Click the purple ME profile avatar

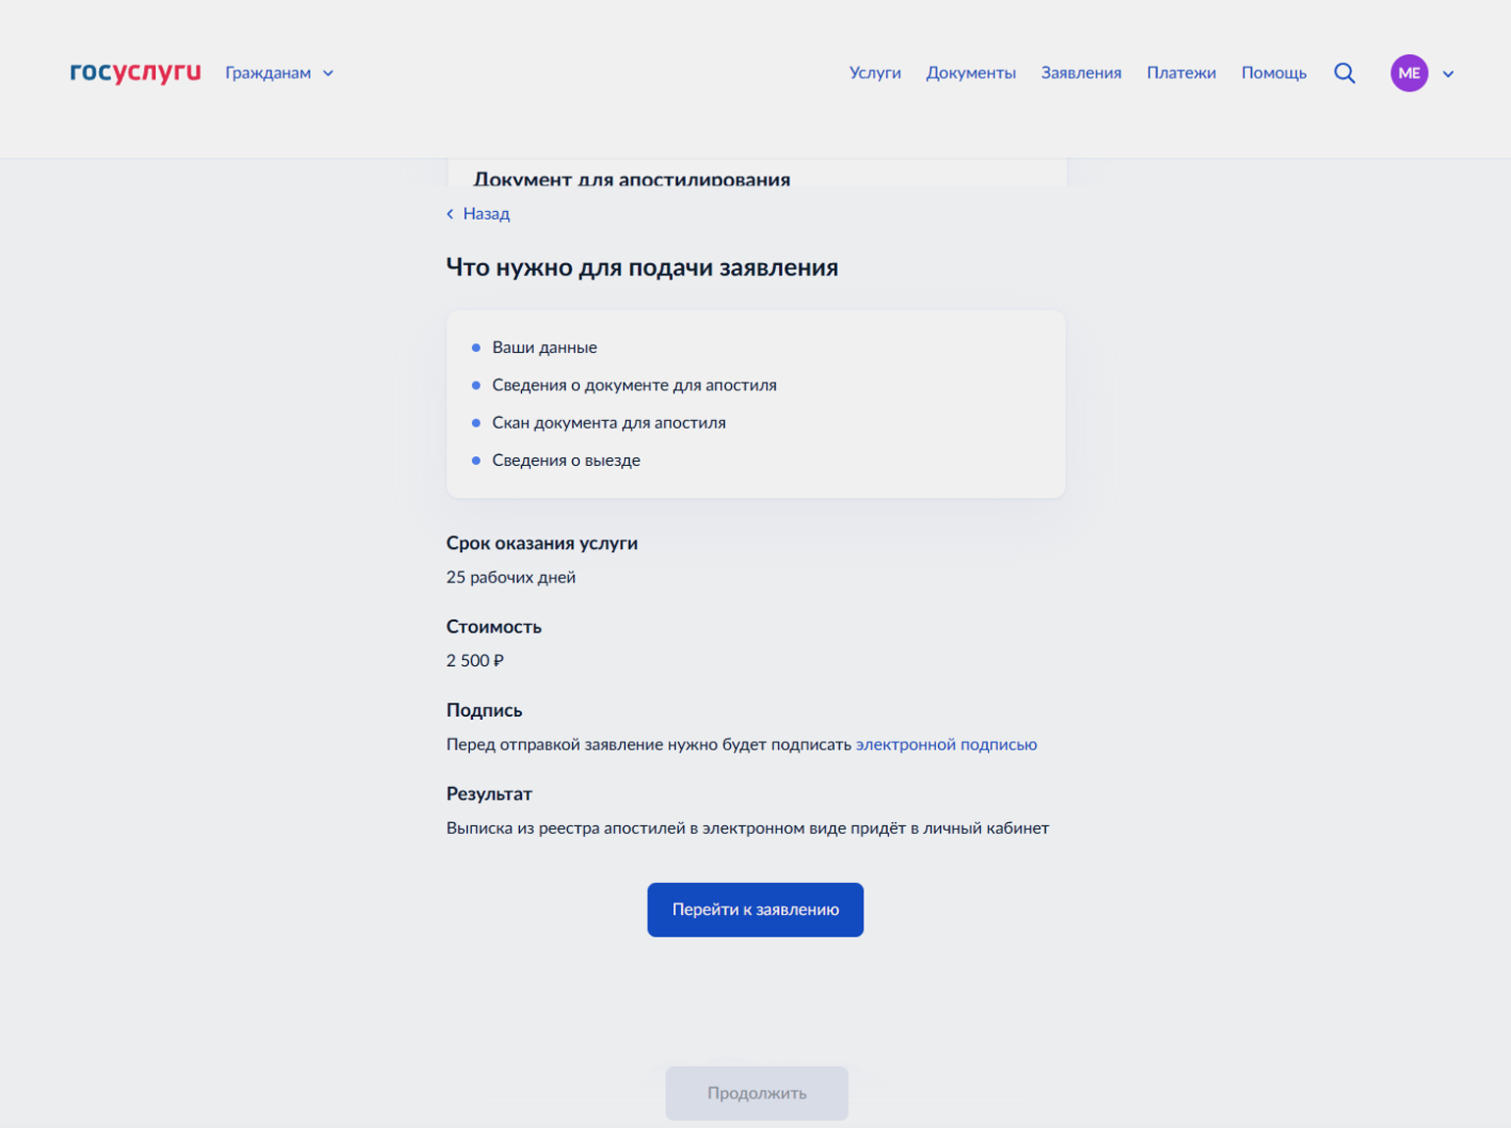1409,73
